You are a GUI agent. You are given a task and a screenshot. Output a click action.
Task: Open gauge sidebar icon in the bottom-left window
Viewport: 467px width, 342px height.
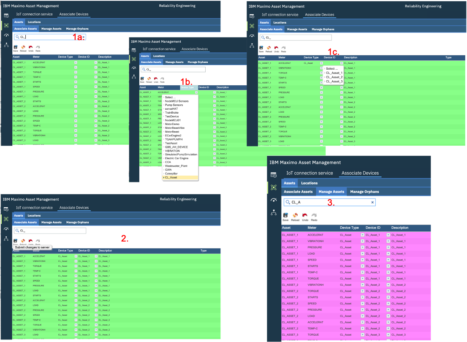[x=6, y=229]
